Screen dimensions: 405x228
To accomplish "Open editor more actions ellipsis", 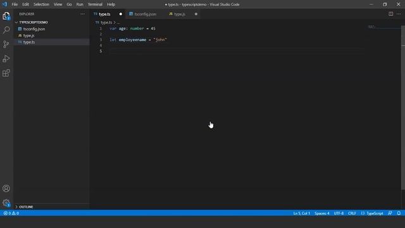I will (399, 14).
